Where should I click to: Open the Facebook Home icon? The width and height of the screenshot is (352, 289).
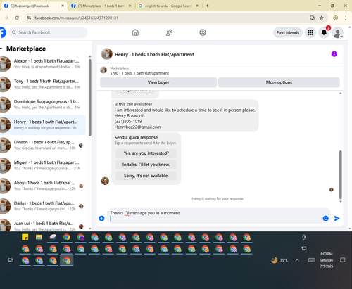coord(135,32)
